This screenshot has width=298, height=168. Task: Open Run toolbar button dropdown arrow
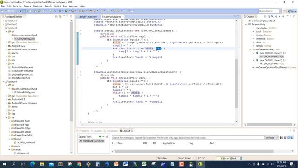click(69, 11)
